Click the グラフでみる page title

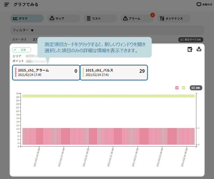(x=26, y=5)
